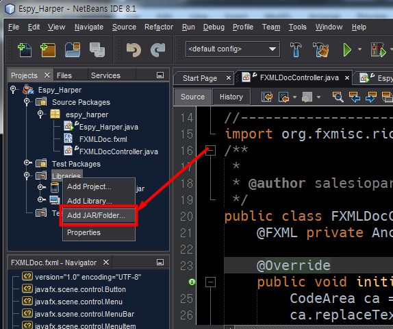
Task: Click the Open Project toolbar icon
Action: click(73, 49)
